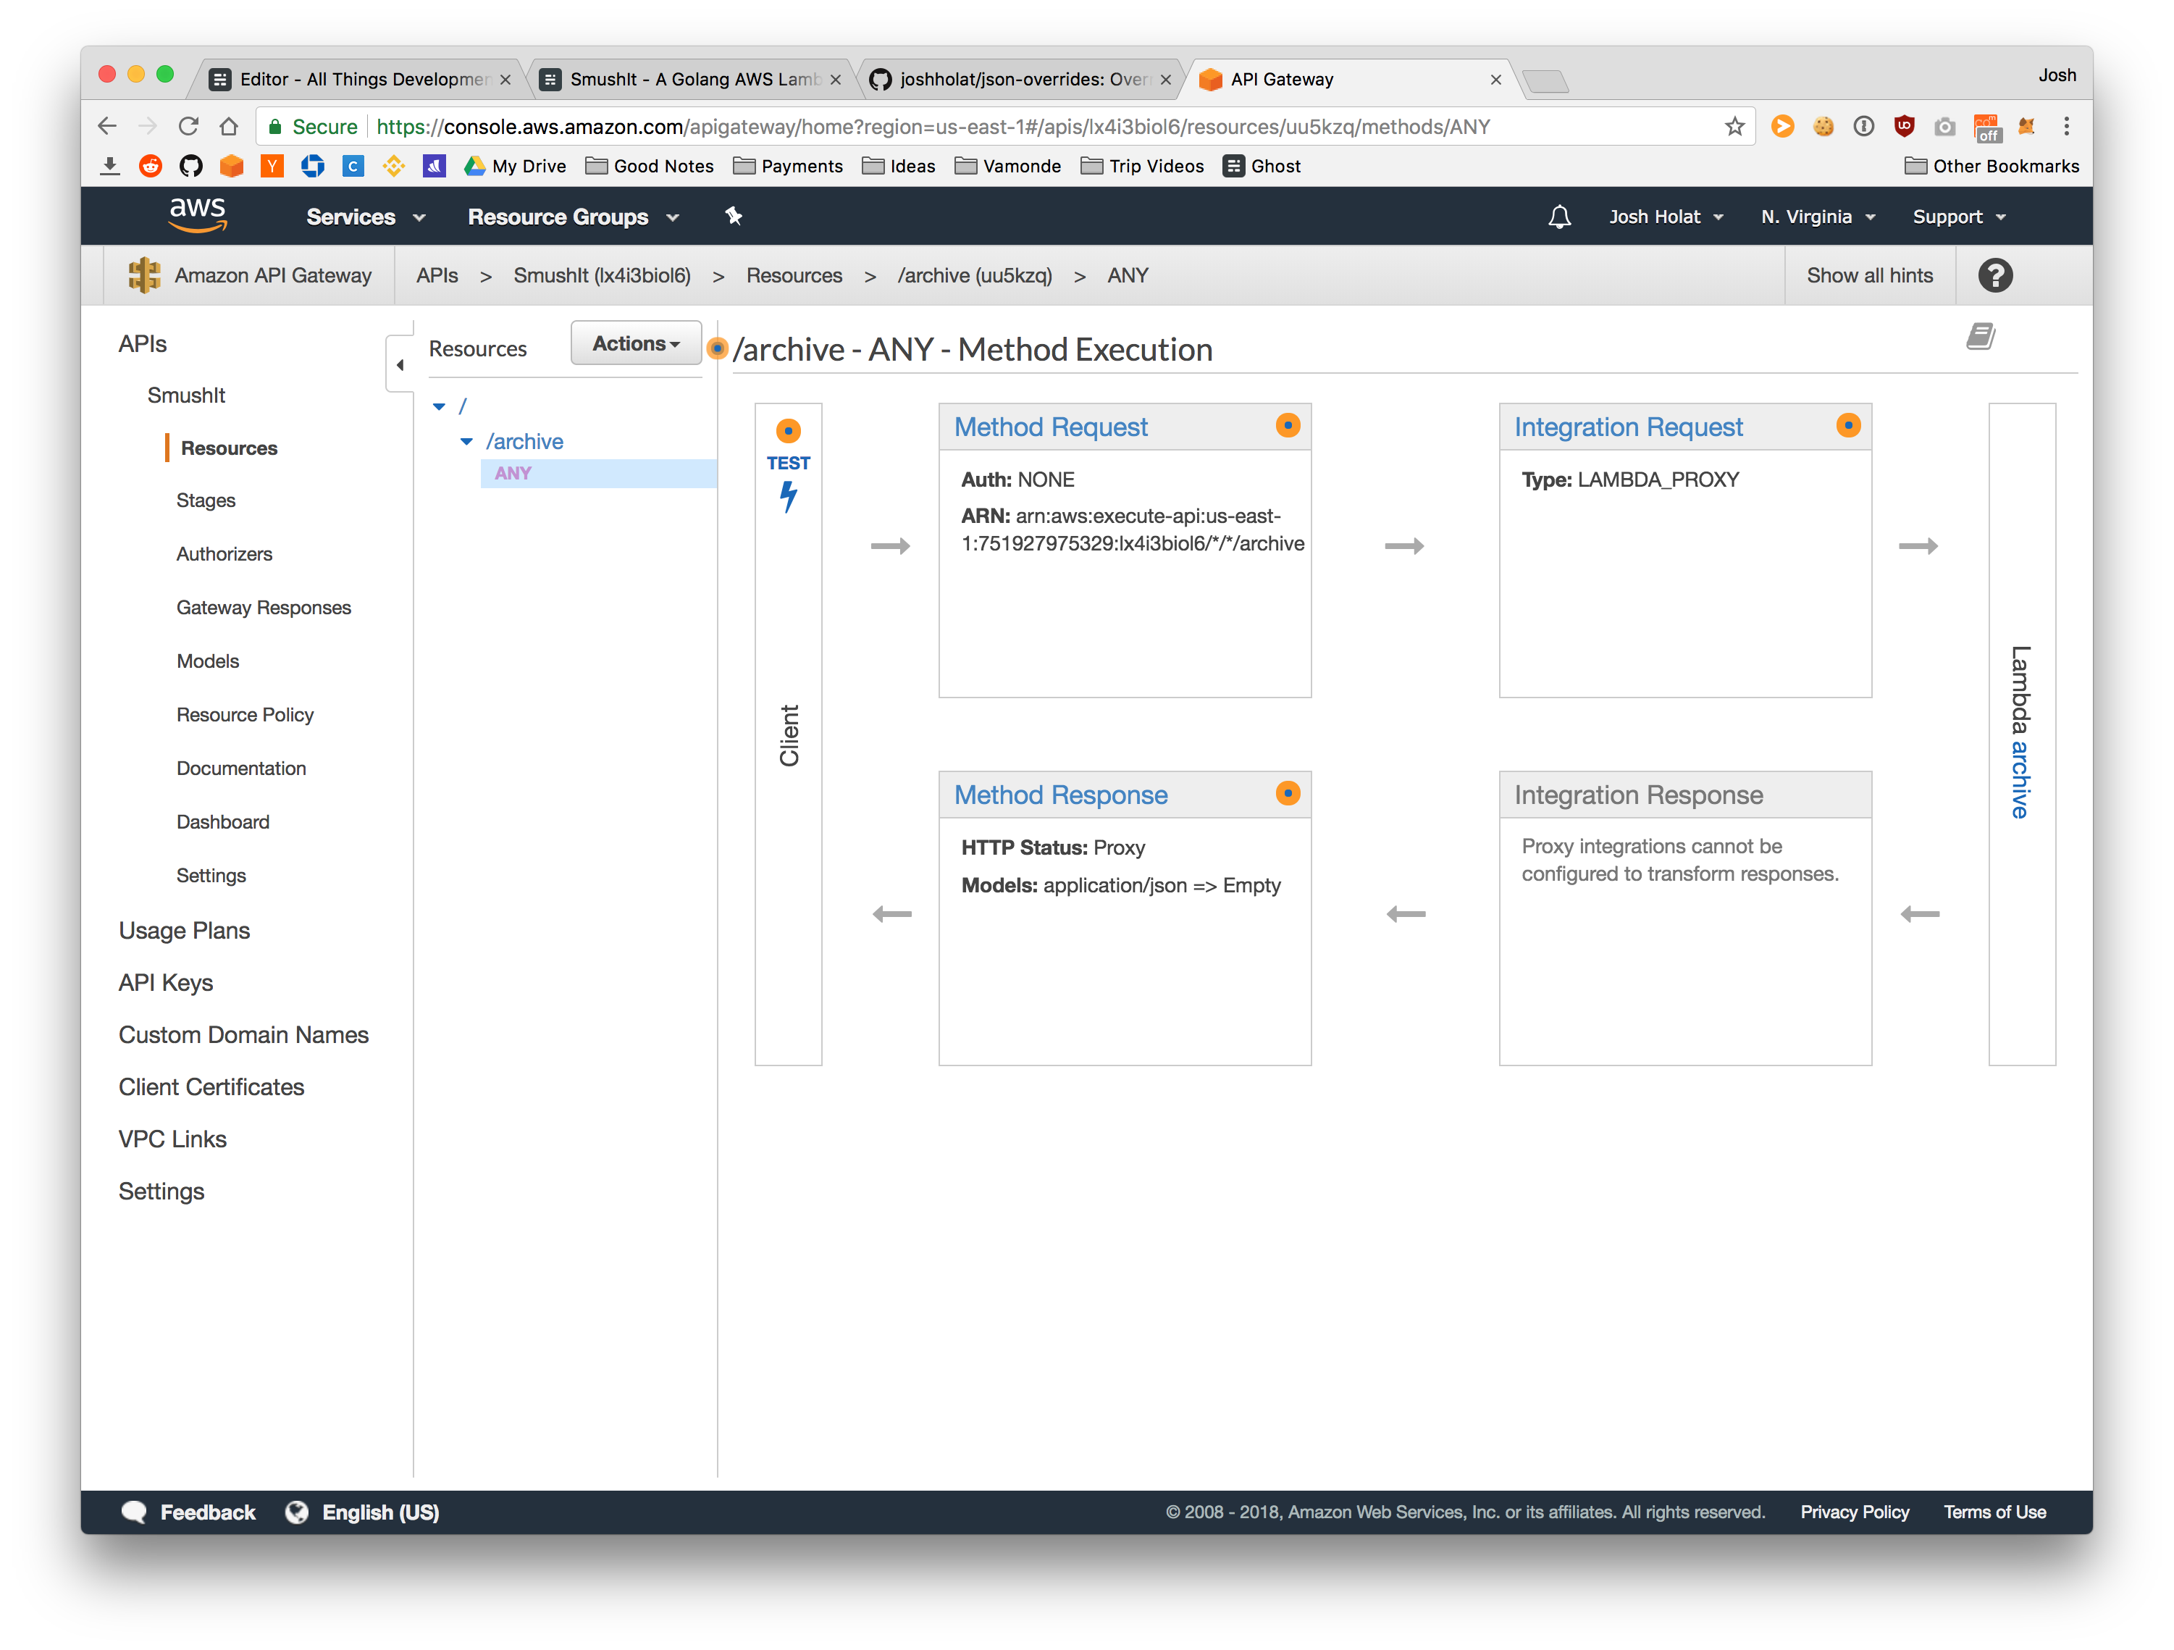Click the orange hint dot on Method Request
This screenshot has width=2174, height=1650.
(1288, 425)
